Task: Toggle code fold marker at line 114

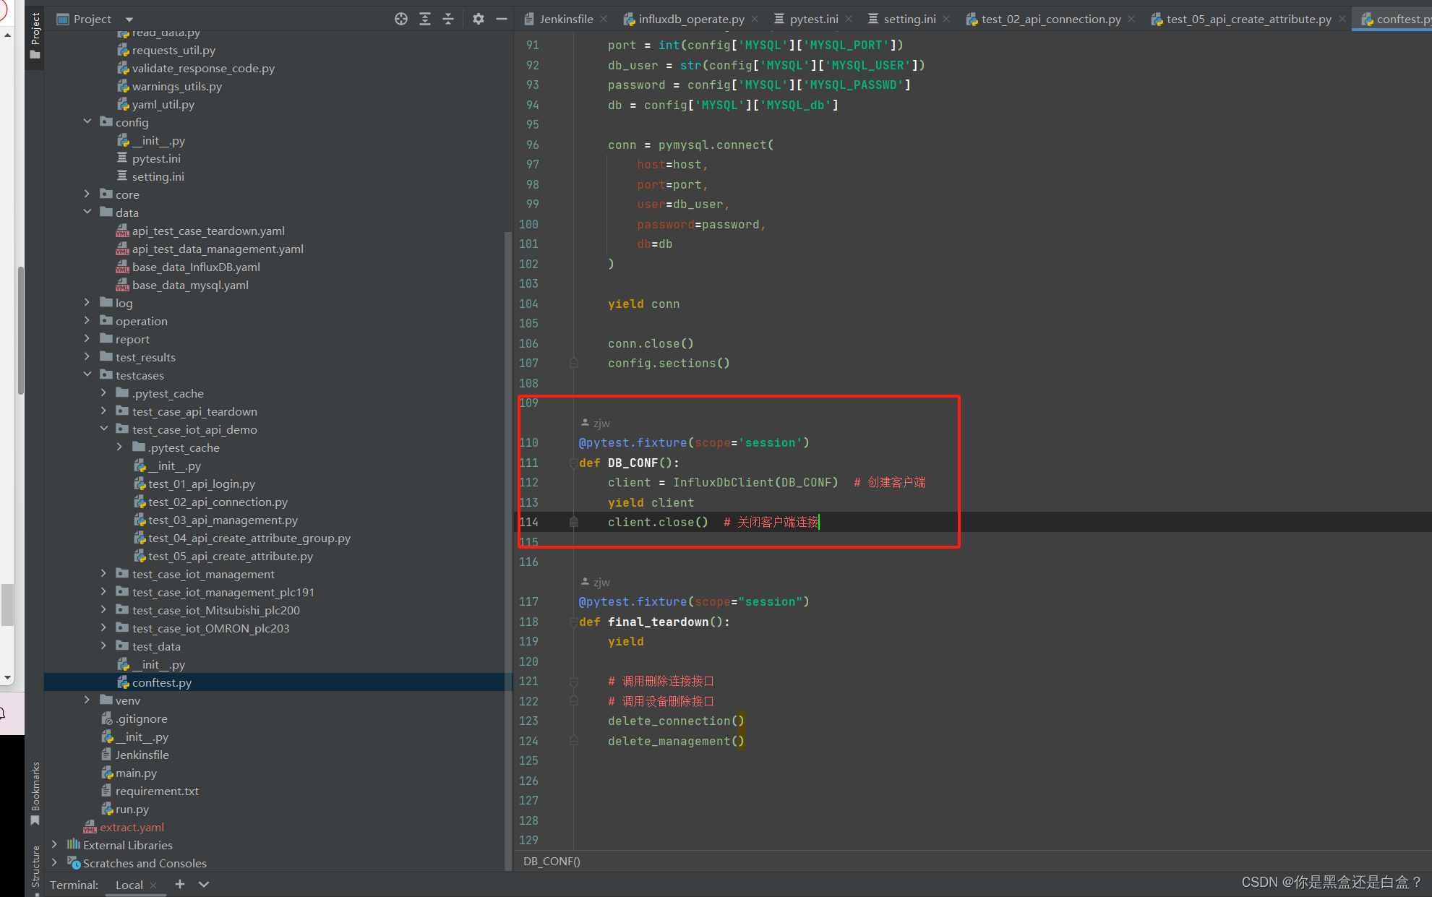Action: 573,522
